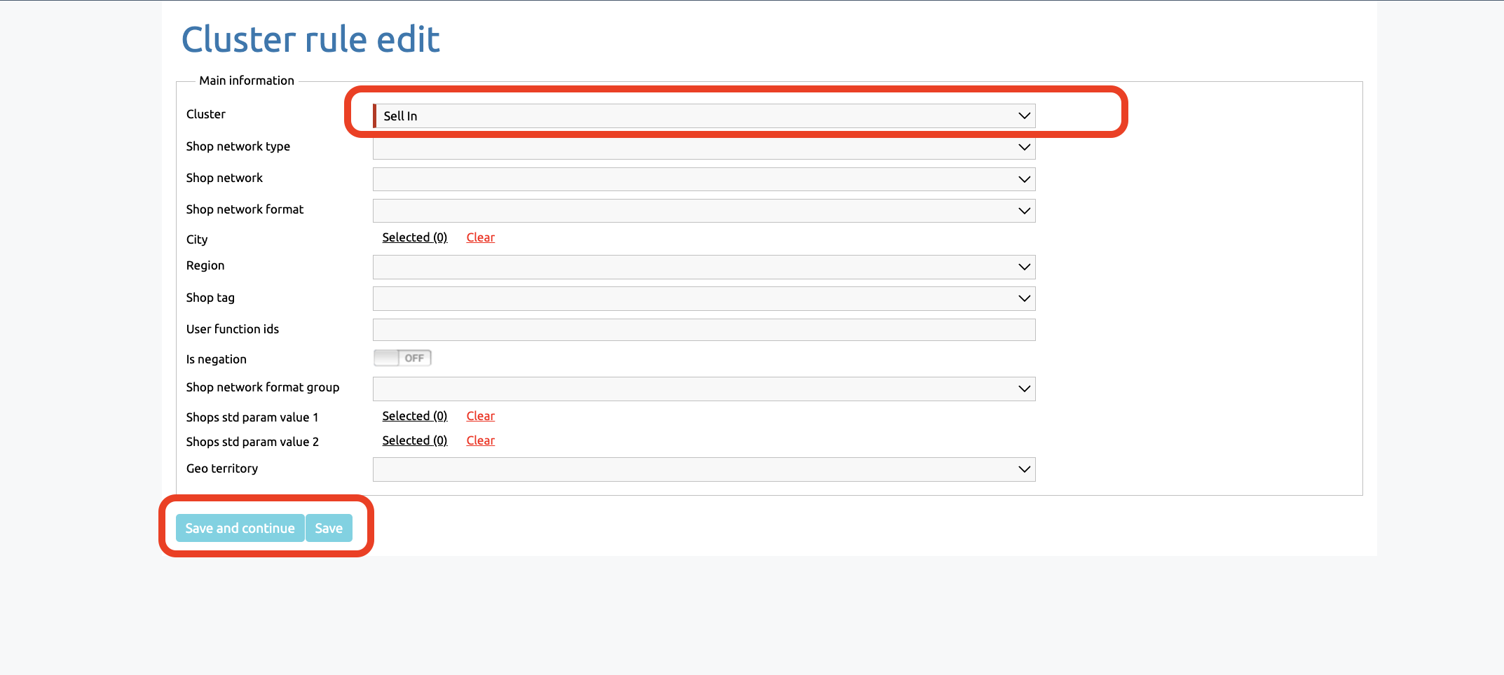Click the Geo territory chevron arrow
1504x675 pixels.
click(x=1024, y=469)
